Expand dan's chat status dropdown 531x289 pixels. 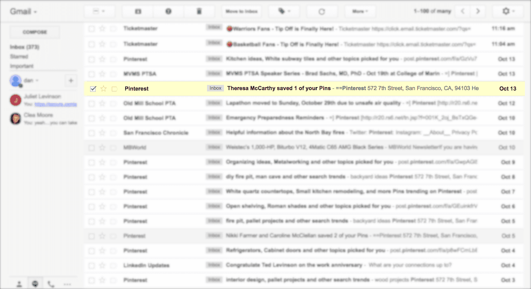tap(37, 81)
